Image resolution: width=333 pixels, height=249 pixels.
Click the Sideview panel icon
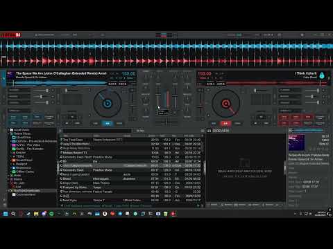(209, 131)
